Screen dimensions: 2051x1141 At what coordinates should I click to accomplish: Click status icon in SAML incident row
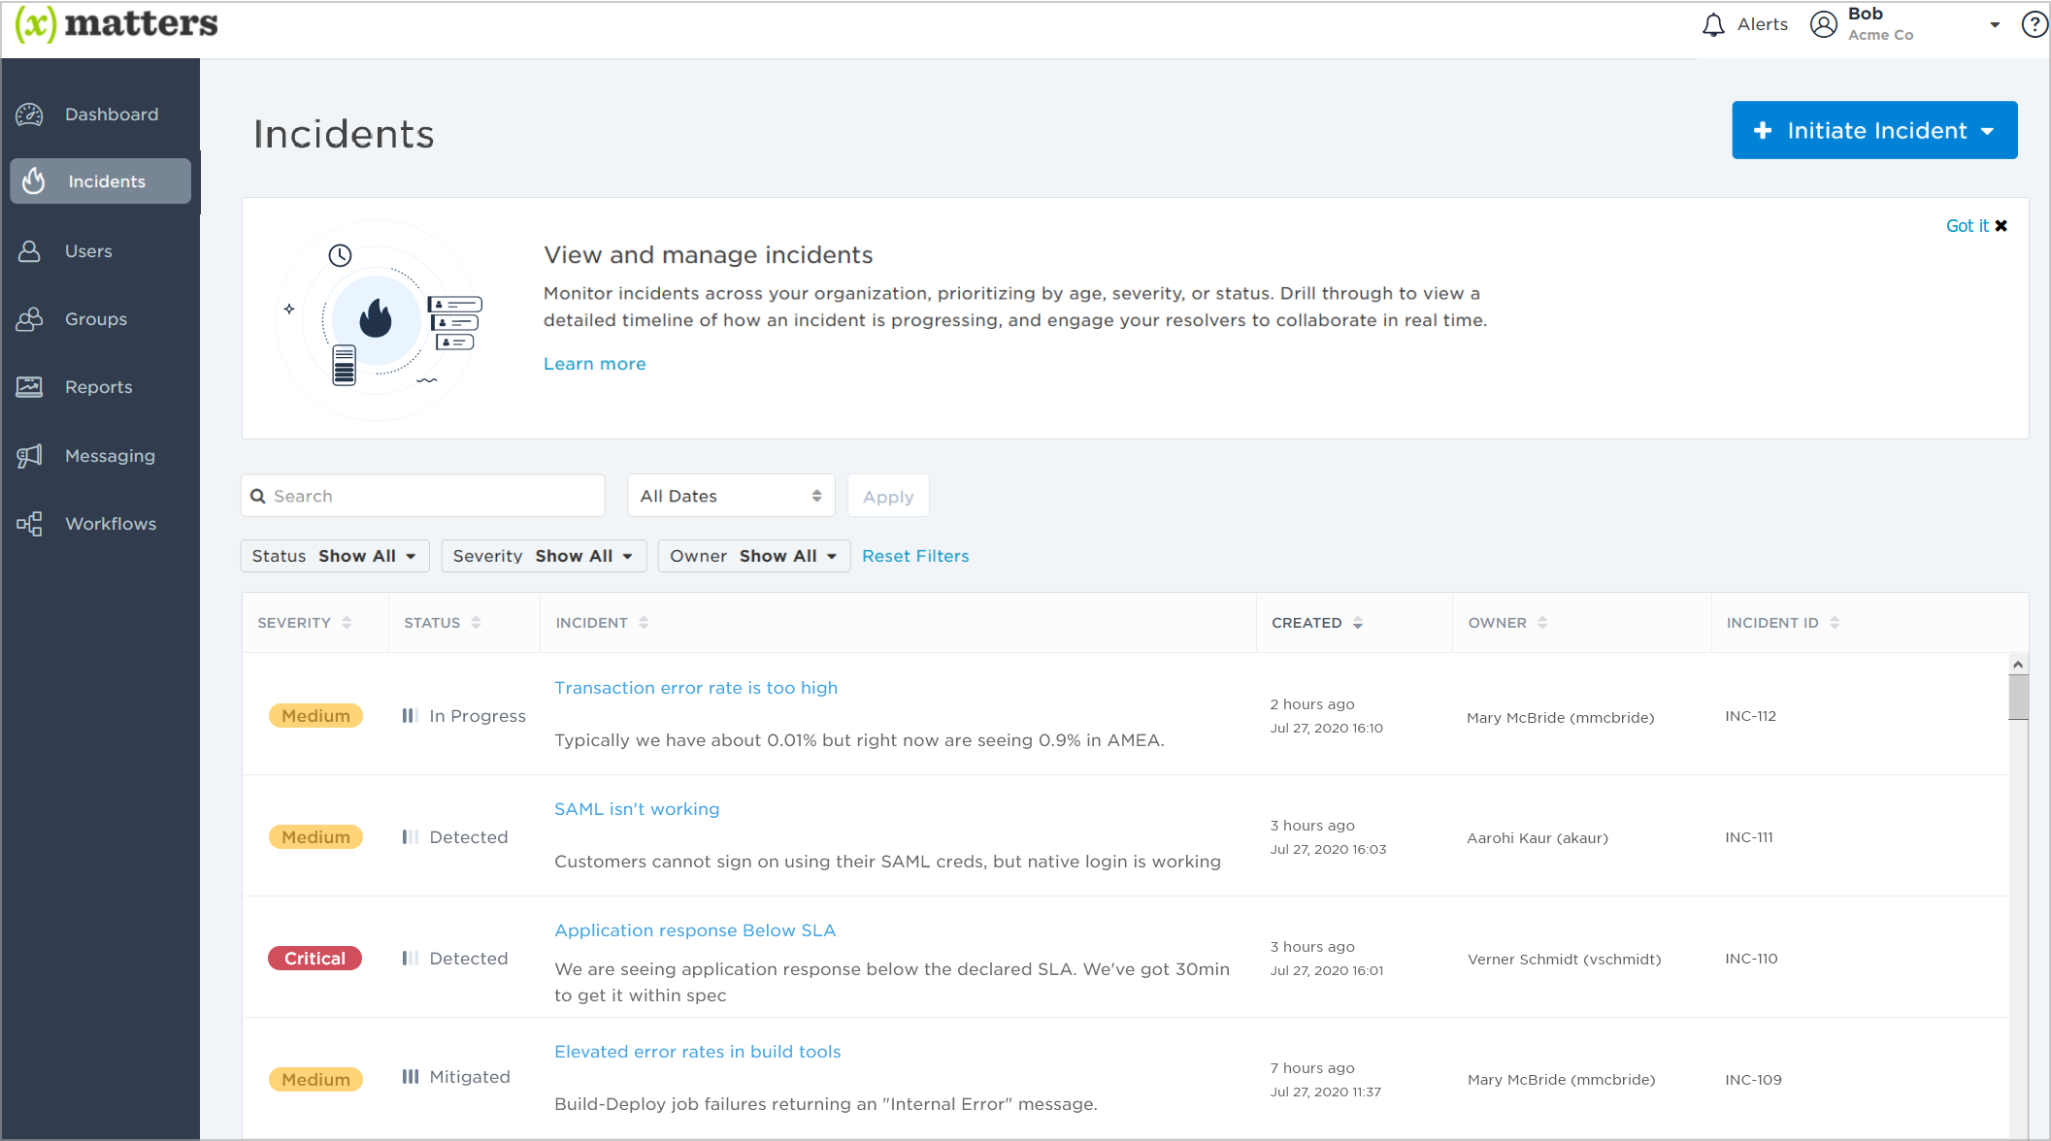[411, 837]
